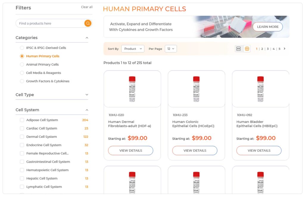The width and height of the screenshot is (305, 197).
Task: Click Human Dermal Fibroblasts vial image
Action: click(132, 89)
